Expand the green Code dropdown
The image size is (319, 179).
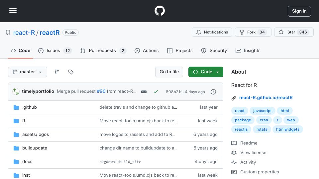click(206, 72)
